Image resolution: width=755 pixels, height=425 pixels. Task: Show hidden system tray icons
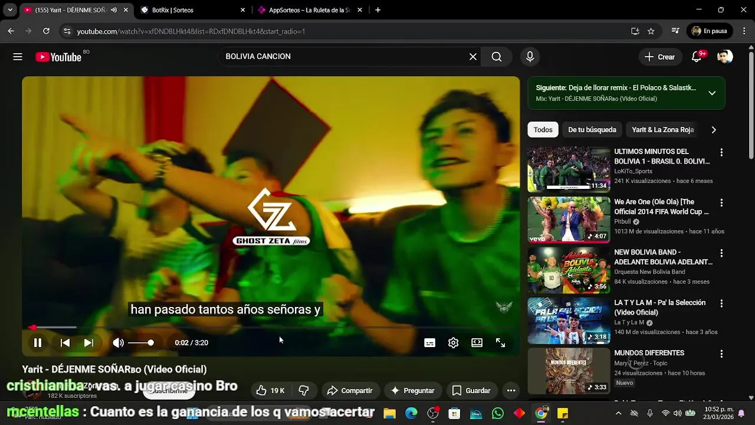coord(618,413)
